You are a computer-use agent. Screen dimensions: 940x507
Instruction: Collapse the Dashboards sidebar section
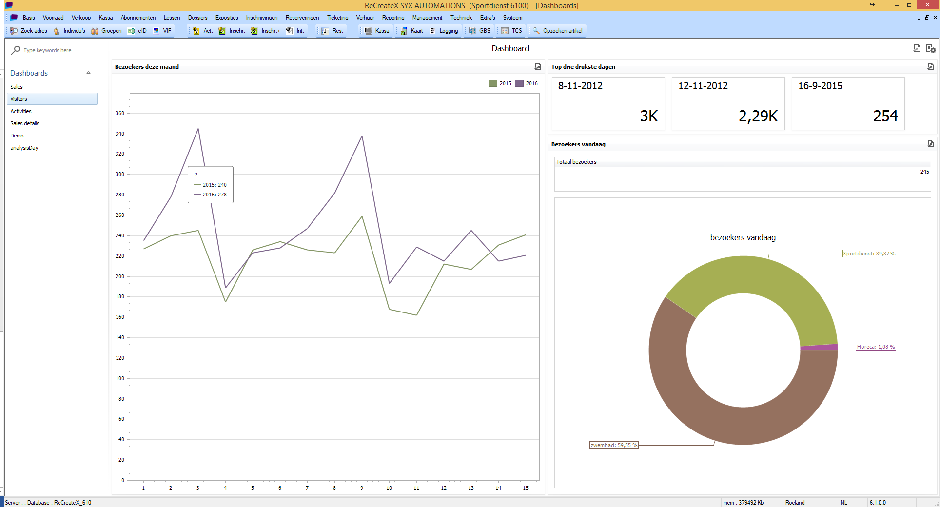[x=88, y=73]
